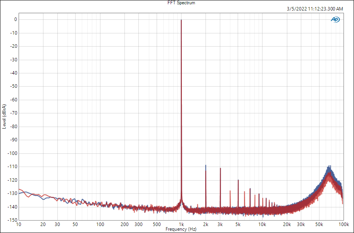Click the 500 frequency axis tick label
Viewport: 354px width, 233px height.
tap(157, 224)
